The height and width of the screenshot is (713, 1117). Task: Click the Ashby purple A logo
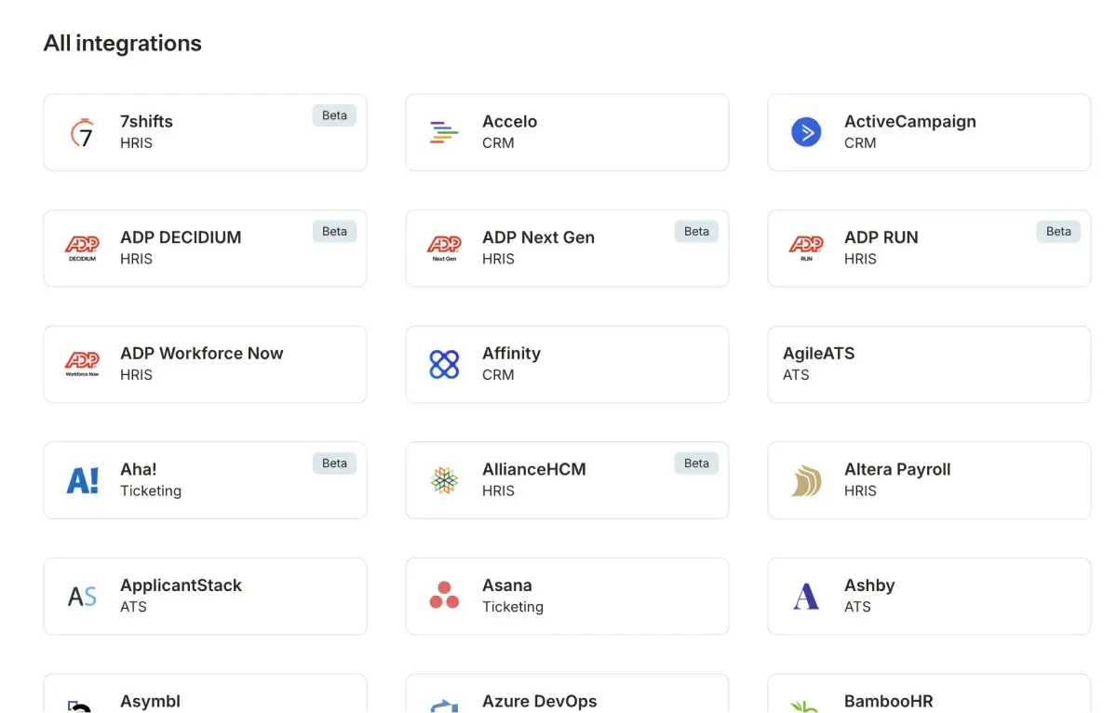pos(806,596)
